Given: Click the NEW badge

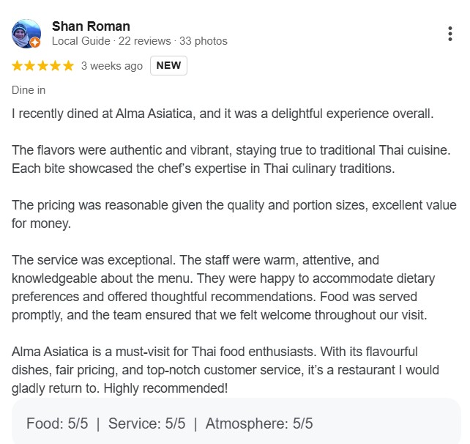Looking at the screenshot, I should click(x=168, y=66).
